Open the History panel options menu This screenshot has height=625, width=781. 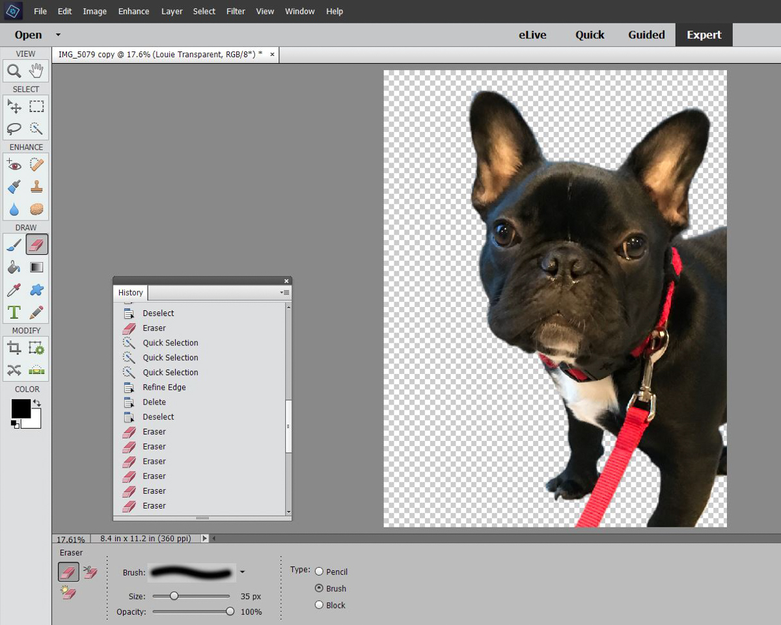pos(285,293)
